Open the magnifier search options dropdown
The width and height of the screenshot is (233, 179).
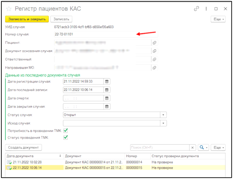tap(203, 147)
